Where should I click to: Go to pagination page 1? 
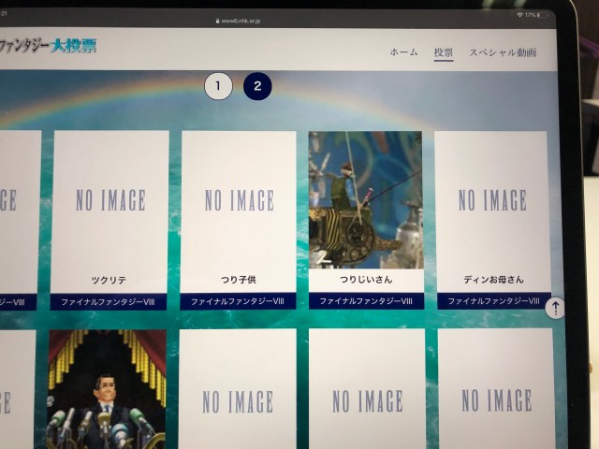coord(218,86)
